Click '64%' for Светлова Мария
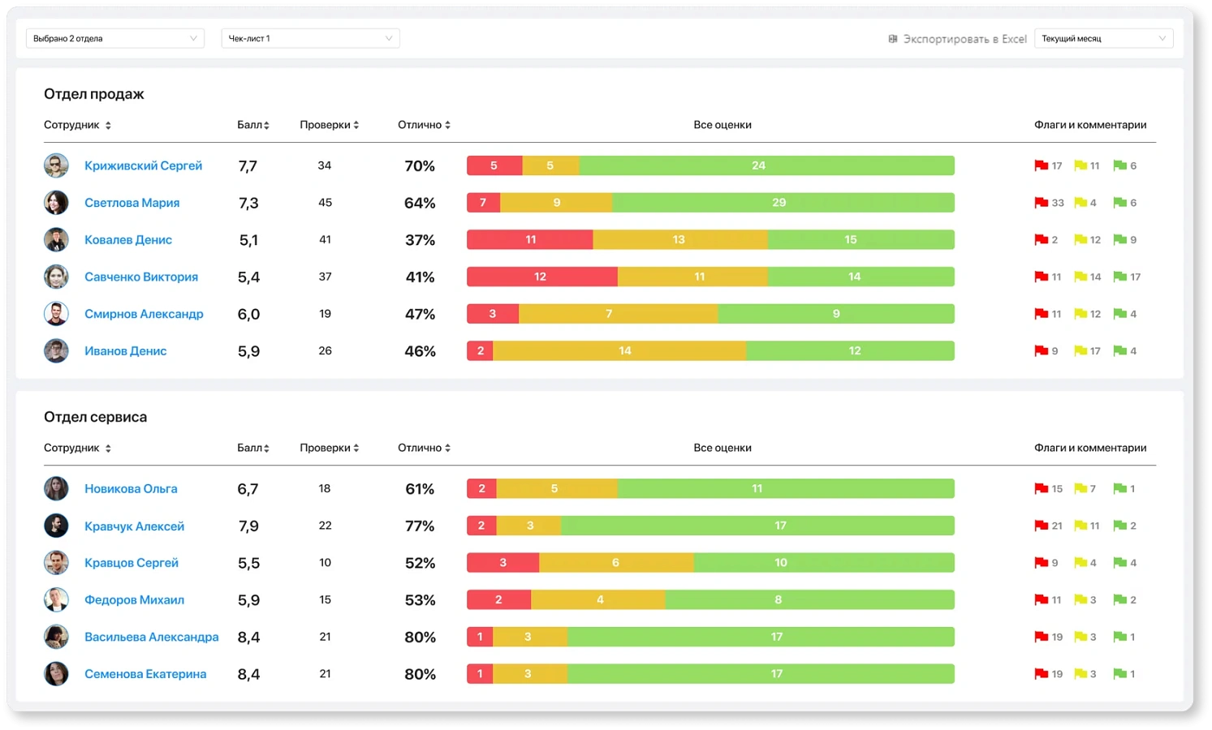1212x730 pixels. (420, 203)
